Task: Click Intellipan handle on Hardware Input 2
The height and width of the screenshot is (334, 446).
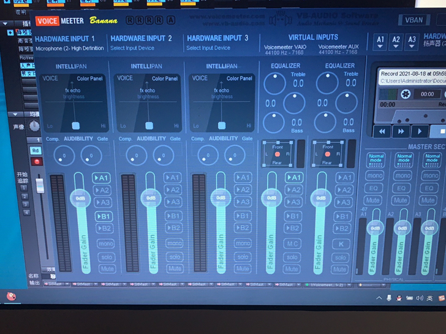Action: [149, 126]
